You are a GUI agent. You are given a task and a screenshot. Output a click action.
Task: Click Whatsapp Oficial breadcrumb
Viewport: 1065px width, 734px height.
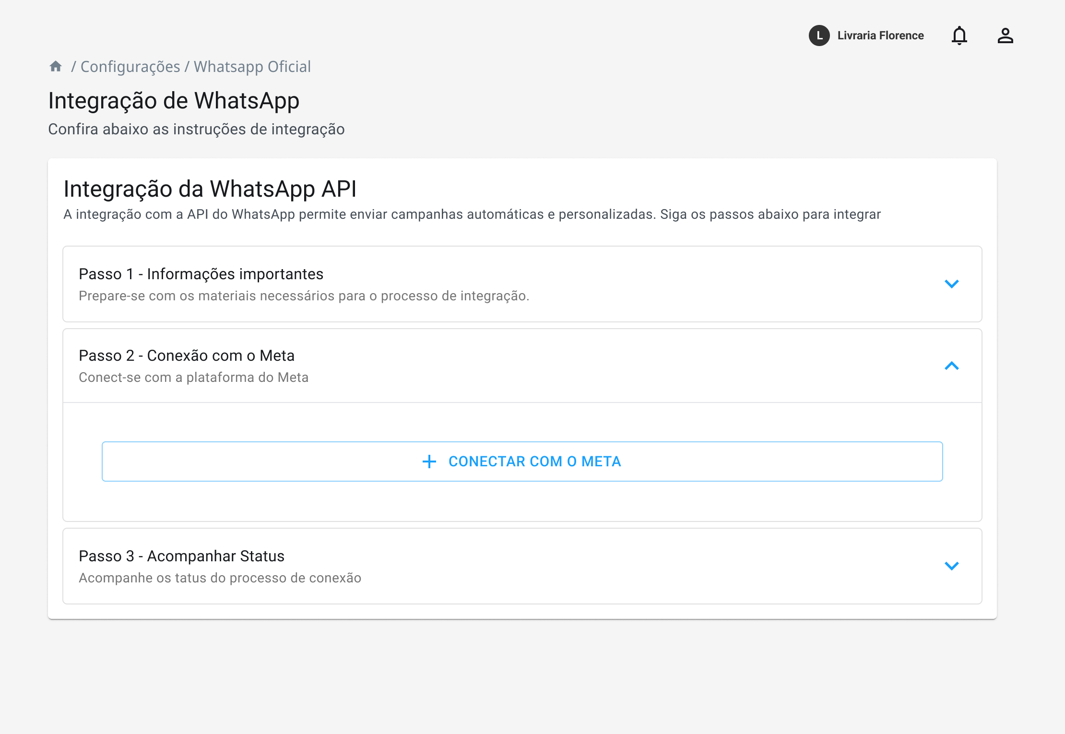[252, 67]
